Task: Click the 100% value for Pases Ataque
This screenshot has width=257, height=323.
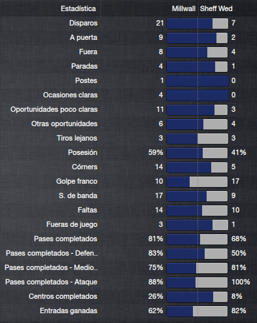Action: click(x=241, y=282)
